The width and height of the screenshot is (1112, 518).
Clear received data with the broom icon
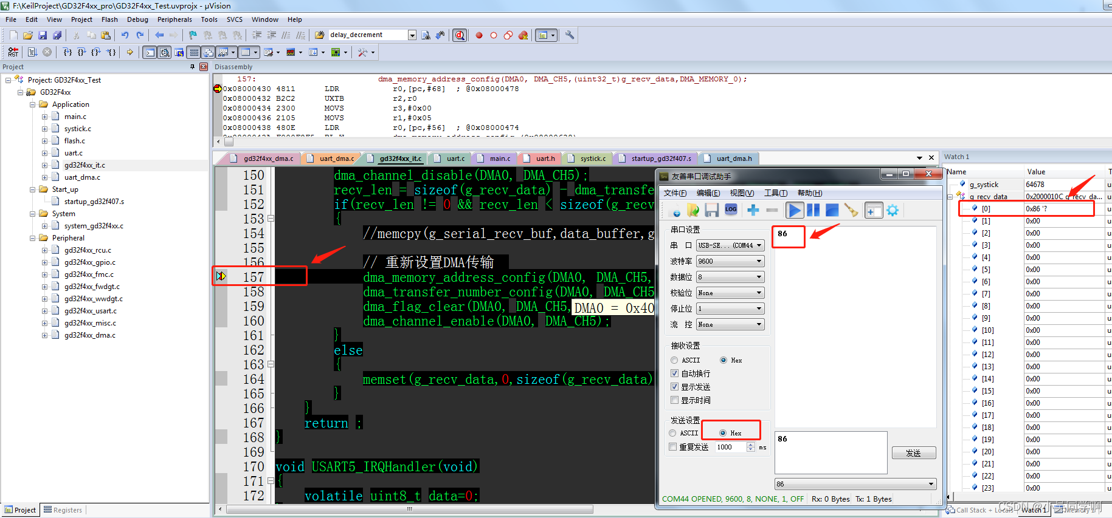click(x=851, y=210)
